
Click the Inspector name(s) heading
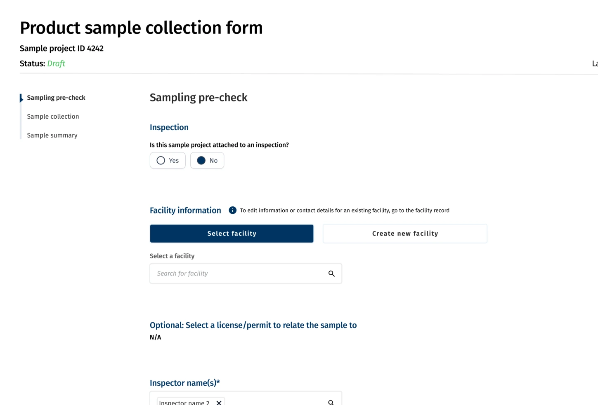coord(184,383)
